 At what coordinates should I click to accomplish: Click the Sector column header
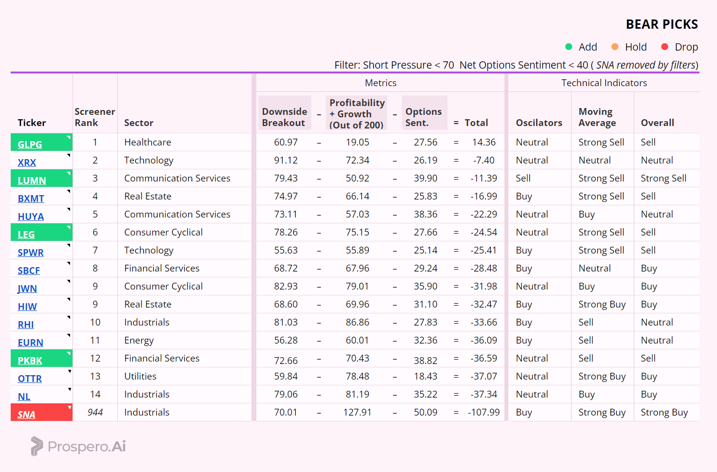tap(139, 123)
